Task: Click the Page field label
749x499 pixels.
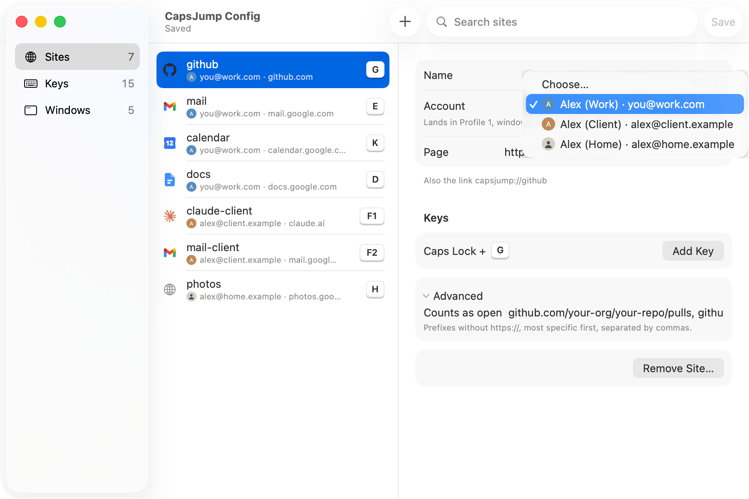Action: click(436, 152)
